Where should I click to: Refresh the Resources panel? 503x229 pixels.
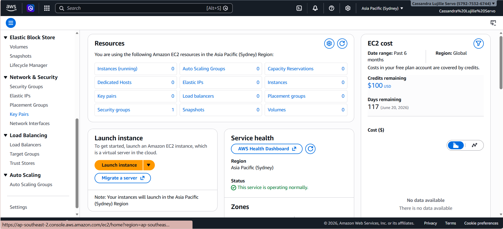click(x=342, y=43)
